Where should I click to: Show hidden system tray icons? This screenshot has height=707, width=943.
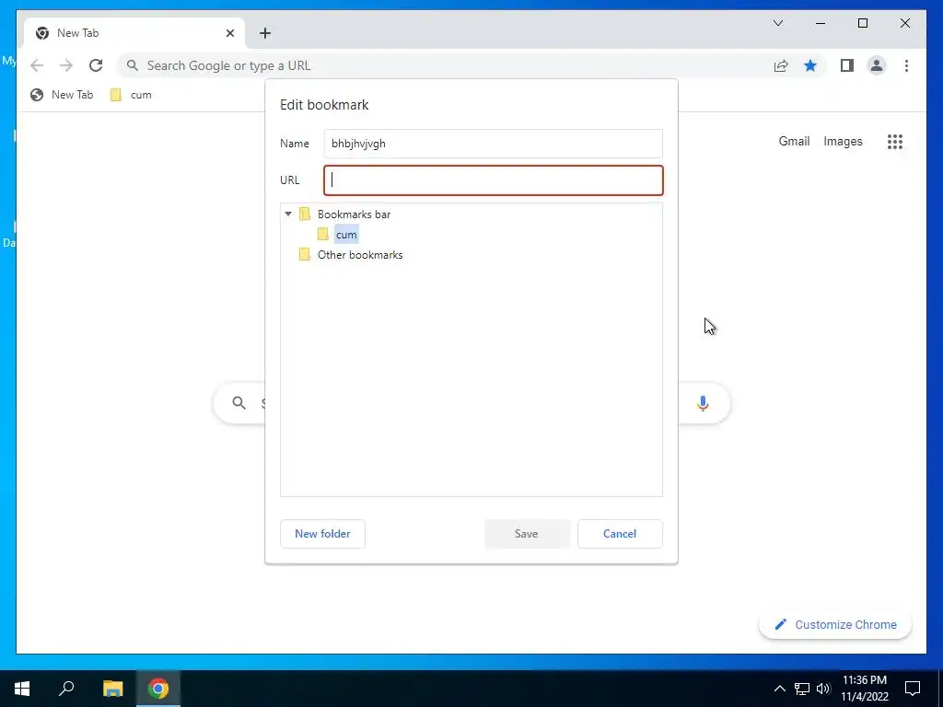779,689
